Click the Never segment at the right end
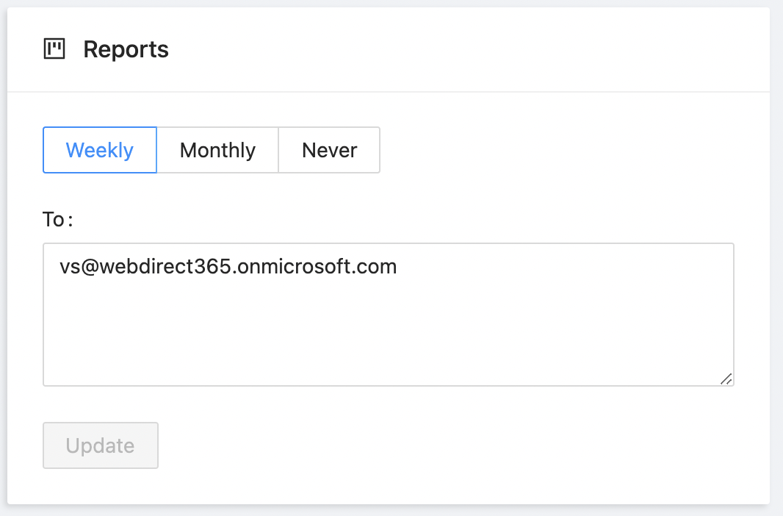Screen dimensions: 783x516 coord(329,150)
